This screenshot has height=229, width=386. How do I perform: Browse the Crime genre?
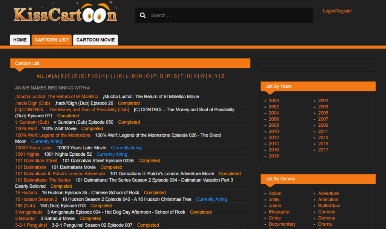275,218
